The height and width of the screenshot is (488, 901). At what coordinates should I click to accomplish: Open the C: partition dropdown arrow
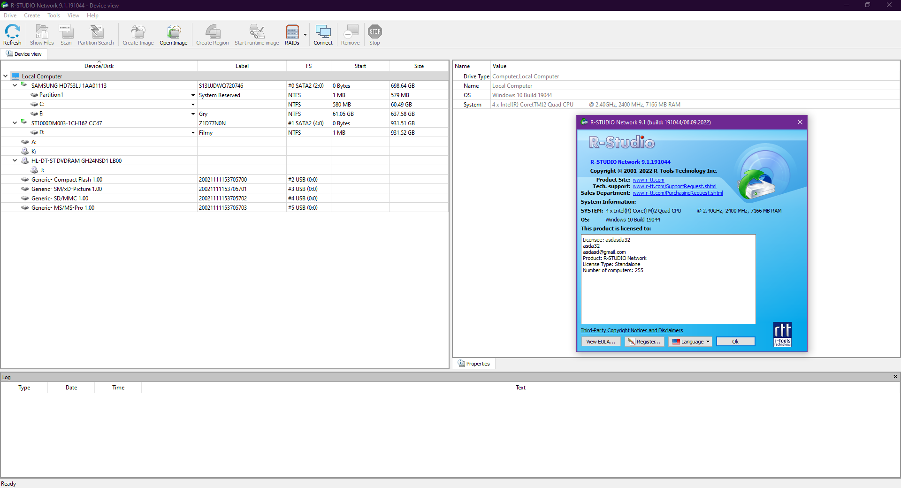point(193,105)
